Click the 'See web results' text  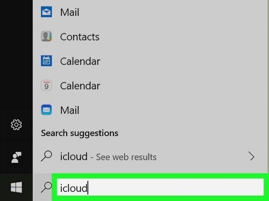pos(126,157)
